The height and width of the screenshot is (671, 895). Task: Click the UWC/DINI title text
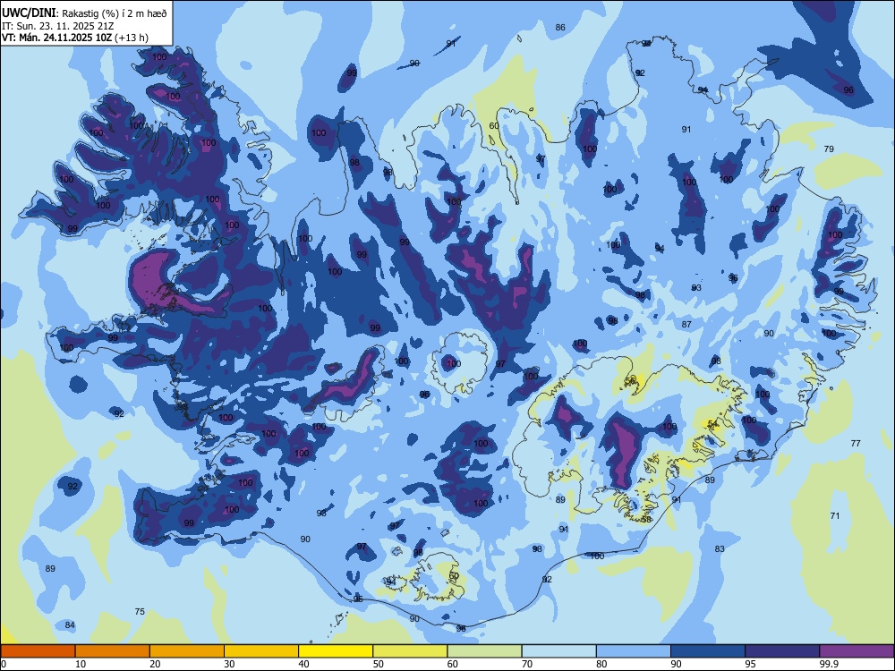29,13
